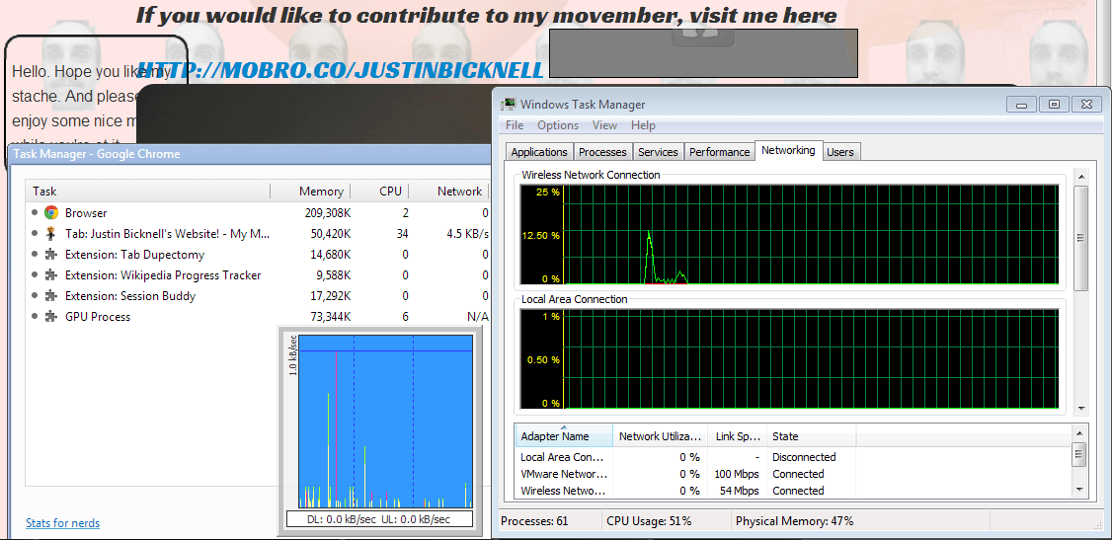Switch to the Processes tab

(602, 152)
